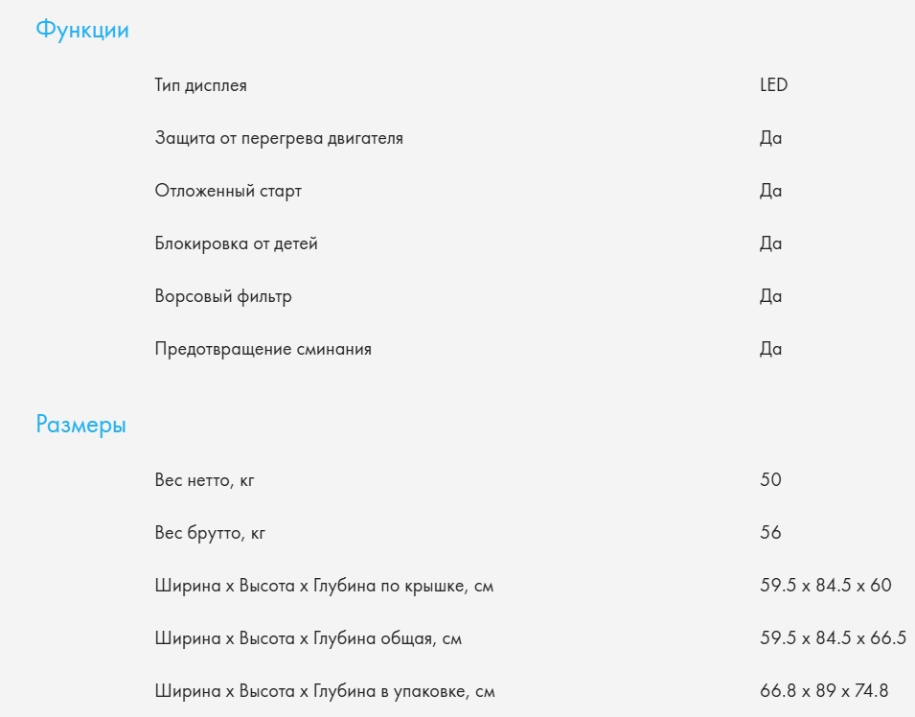The height and width of the screenshot is (717, 915).
Task: Click the Глубина по крышке dimensions label
Action: coord(324,585)
